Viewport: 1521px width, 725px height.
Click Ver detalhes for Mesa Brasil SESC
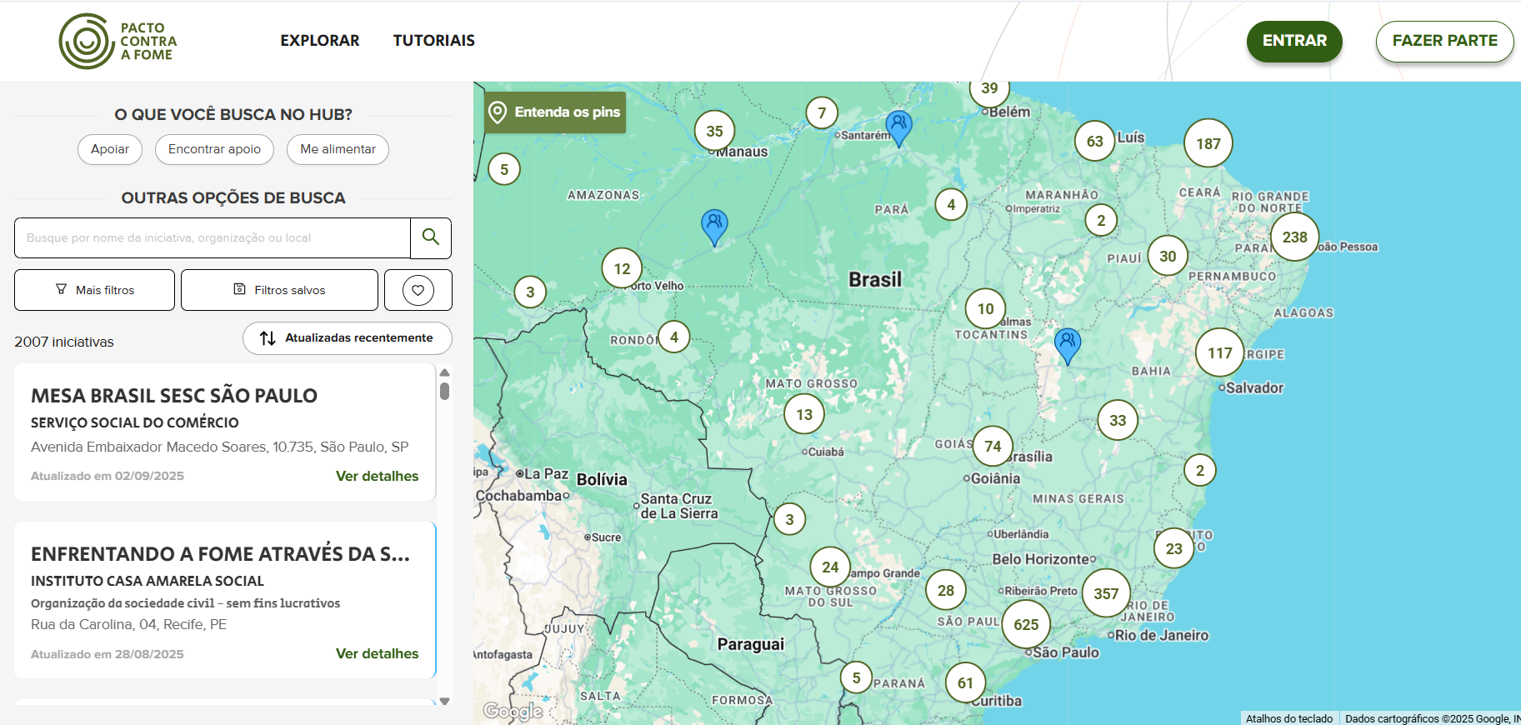coord(377,476)
